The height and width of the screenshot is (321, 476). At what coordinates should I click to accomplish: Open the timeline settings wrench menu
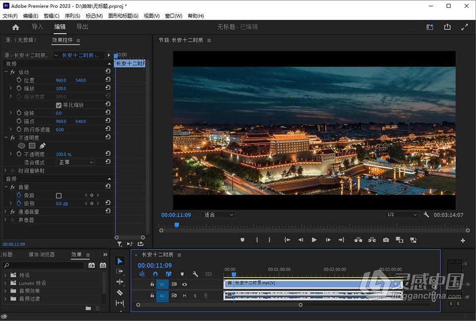click(x=195, y=273)
